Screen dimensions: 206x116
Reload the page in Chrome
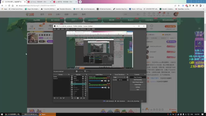(x=9, y=6)
